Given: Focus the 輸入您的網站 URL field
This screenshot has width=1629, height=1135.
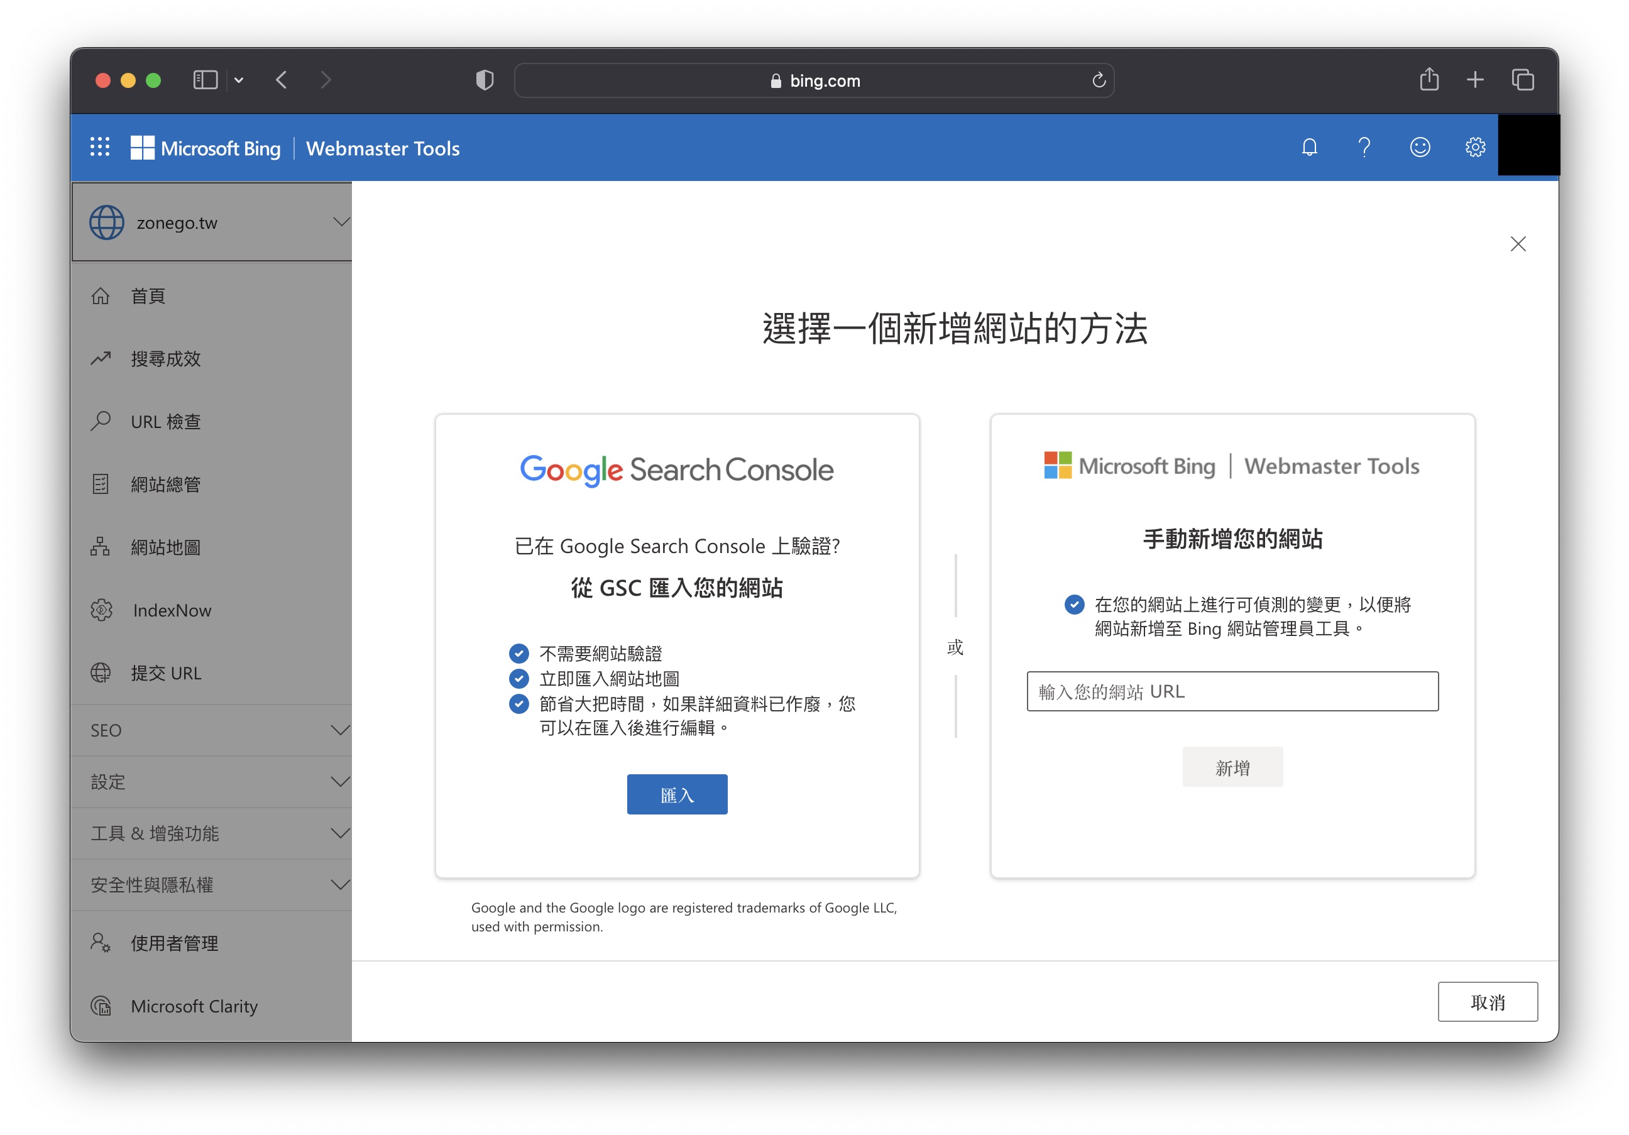Looking at the screenshot, I should (1232, 691).
